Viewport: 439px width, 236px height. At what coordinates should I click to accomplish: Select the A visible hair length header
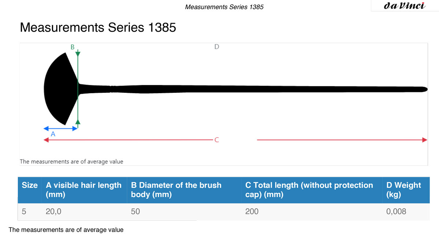pos(84,190)
